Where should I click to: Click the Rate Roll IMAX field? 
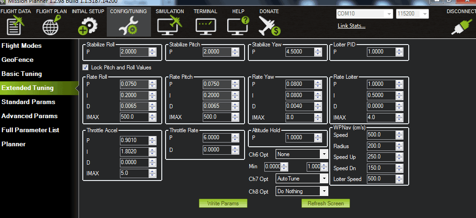(134, 117)
